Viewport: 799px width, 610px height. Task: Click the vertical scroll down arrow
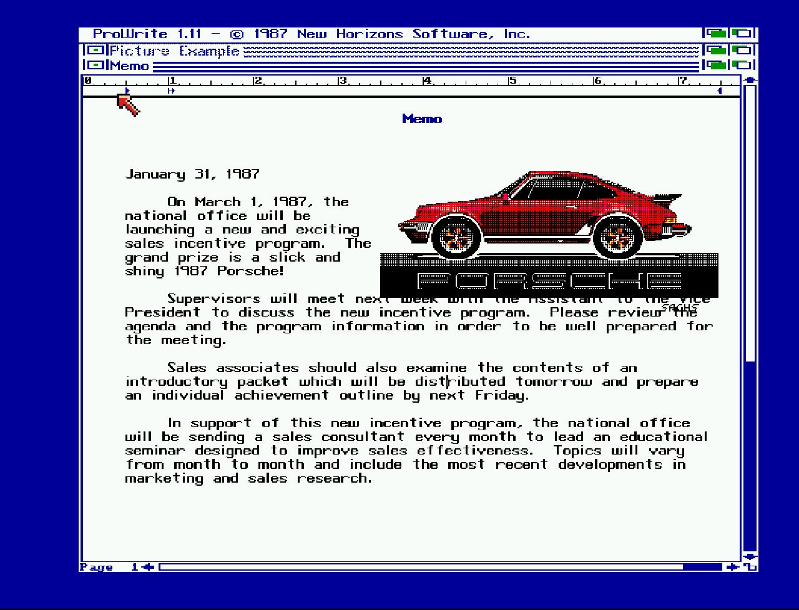(750, 556)
